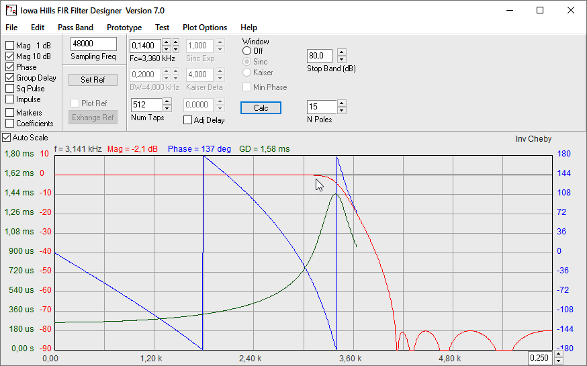Click up arrow of bottom-right 0,250 spinner
The width and height of the screenshot is (587, 366).
[x=557, y=355]
